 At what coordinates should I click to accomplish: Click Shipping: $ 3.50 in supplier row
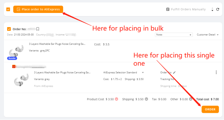coord(134,79)
